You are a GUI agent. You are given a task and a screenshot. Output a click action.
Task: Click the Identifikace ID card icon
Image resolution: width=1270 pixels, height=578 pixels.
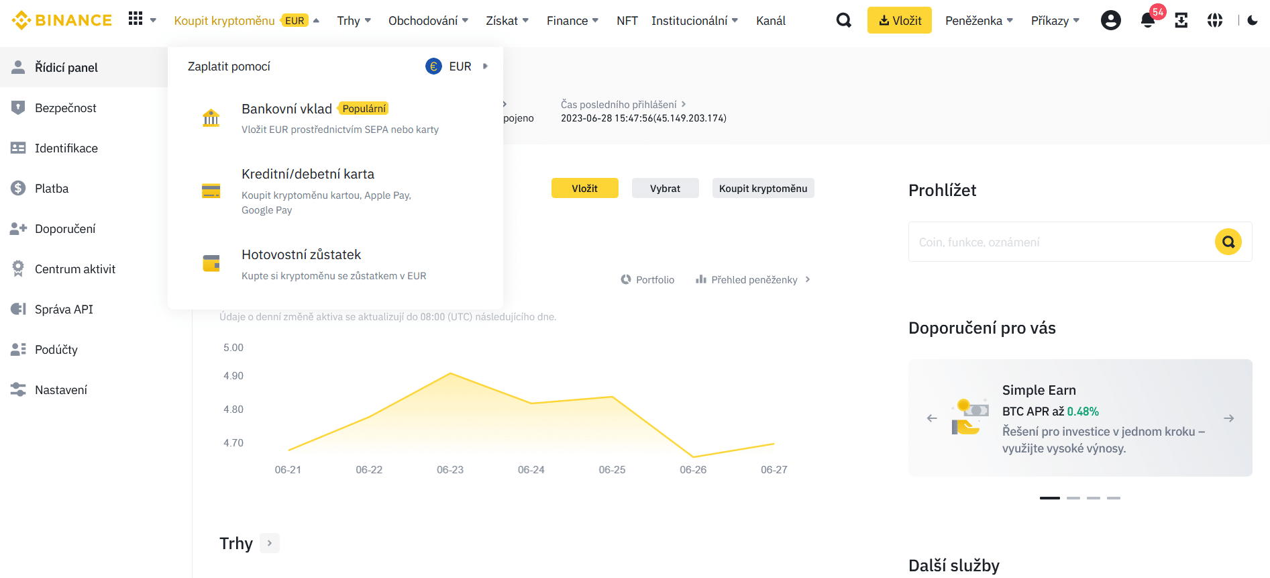point(18,148)
